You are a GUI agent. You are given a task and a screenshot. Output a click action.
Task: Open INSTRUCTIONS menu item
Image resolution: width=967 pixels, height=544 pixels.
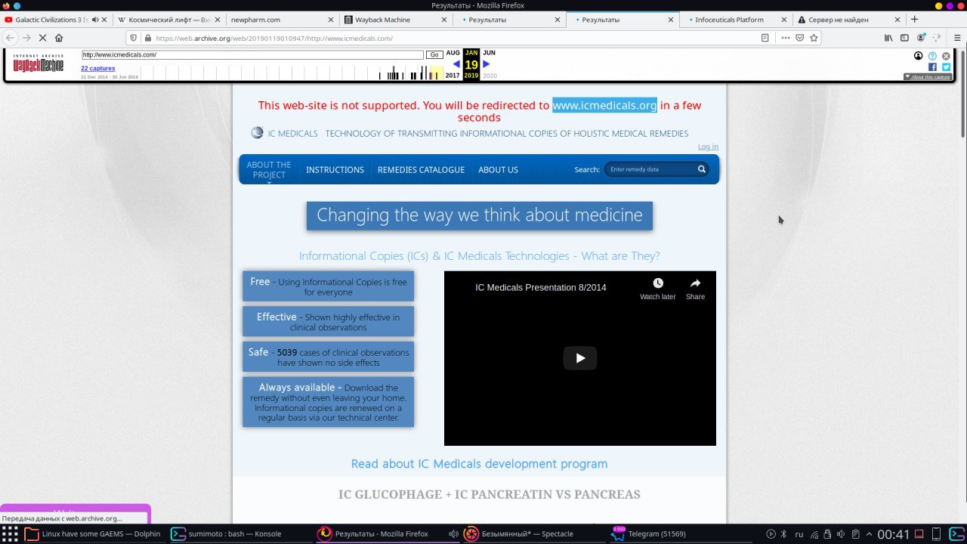tap(335, 170)
